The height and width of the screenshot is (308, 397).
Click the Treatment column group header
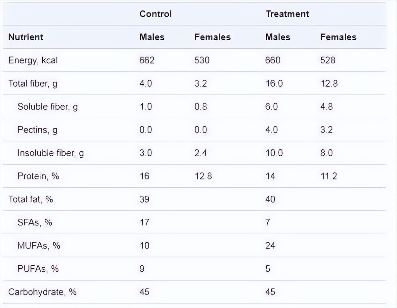coord(287,14)
